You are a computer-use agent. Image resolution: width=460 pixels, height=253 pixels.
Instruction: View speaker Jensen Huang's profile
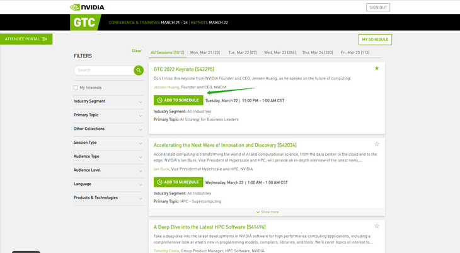click(x=166, y=87)
